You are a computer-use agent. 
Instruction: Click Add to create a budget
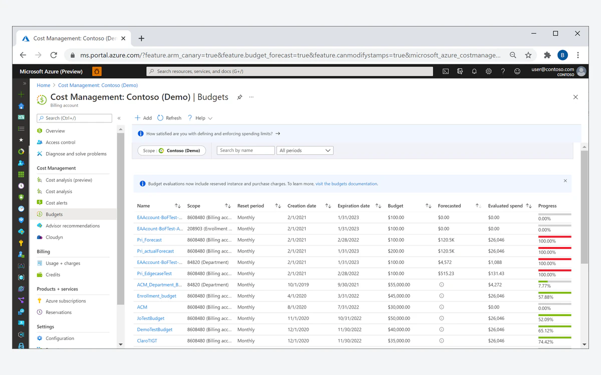143,118
